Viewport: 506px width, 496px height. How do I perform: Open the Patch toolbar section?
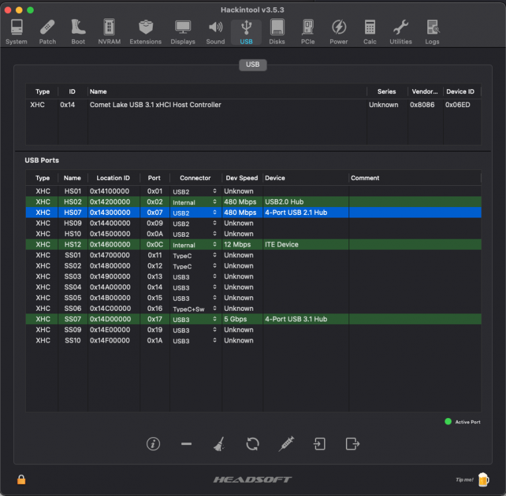pos(48,32)
